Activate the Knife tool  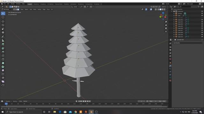(3, 60)
